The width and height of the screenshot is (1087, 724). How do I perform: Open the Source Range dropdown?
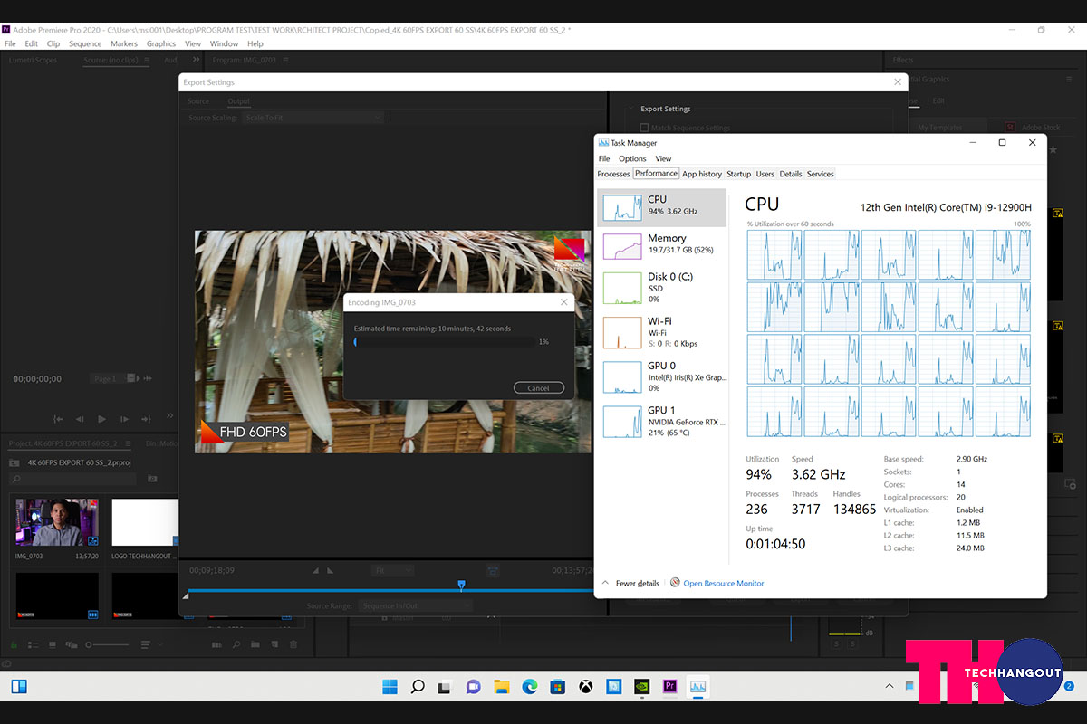pyautogui.click(x=415, y=605)
